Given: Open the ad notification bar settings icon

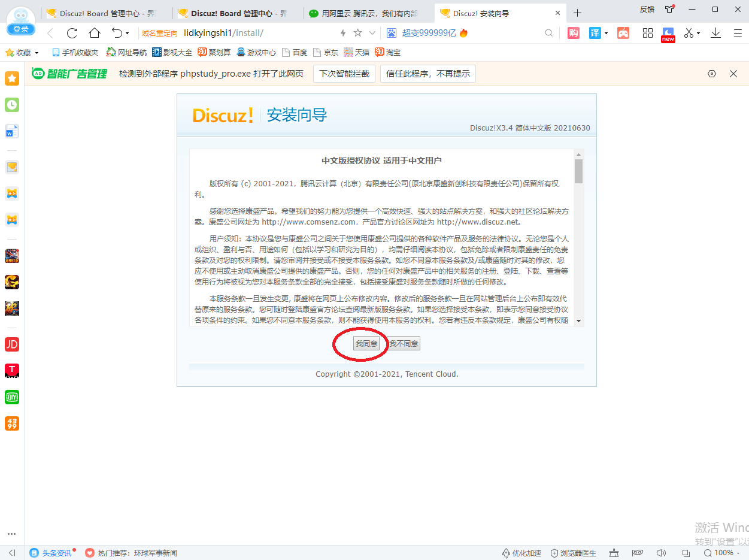Looking at the screenshot, I should click(x=712, y=74).
